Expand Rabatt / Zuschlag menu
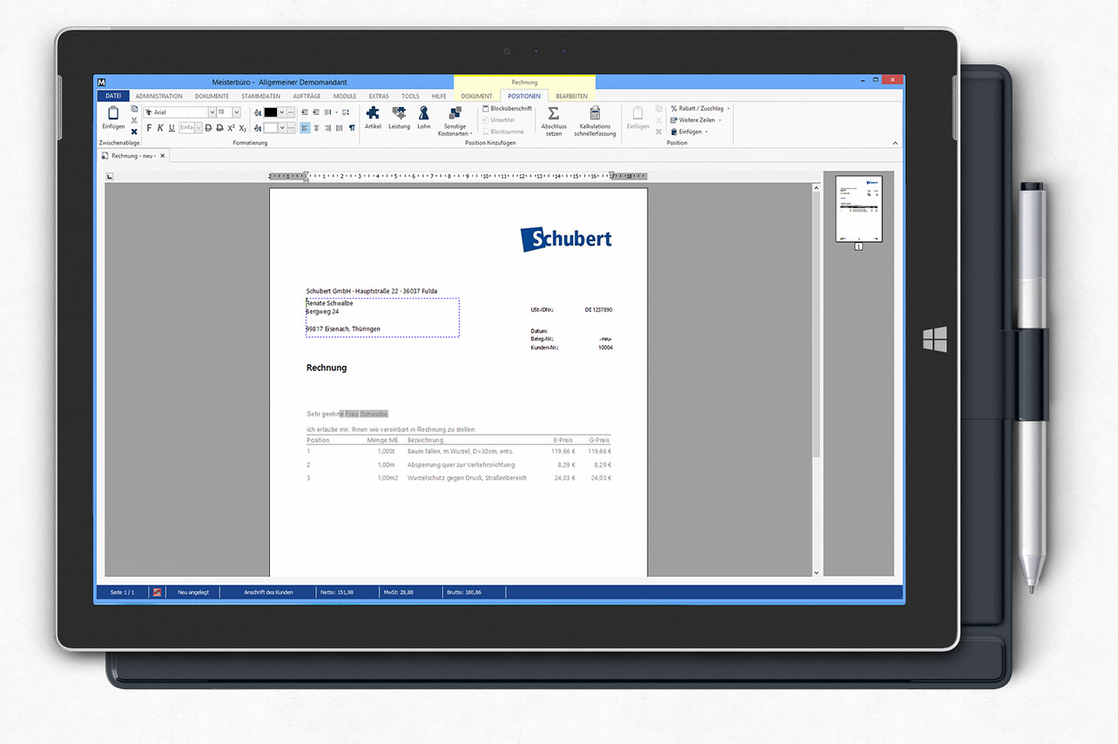1118x744 pixels. point(699,109)
